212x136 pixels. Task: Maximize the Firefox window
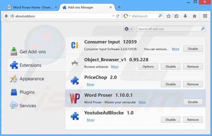[x=195, y=2]
